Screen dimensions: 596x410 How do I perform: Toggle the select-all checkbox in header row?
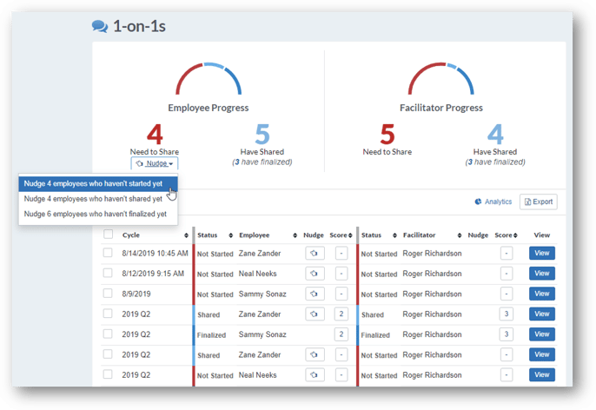109,234
